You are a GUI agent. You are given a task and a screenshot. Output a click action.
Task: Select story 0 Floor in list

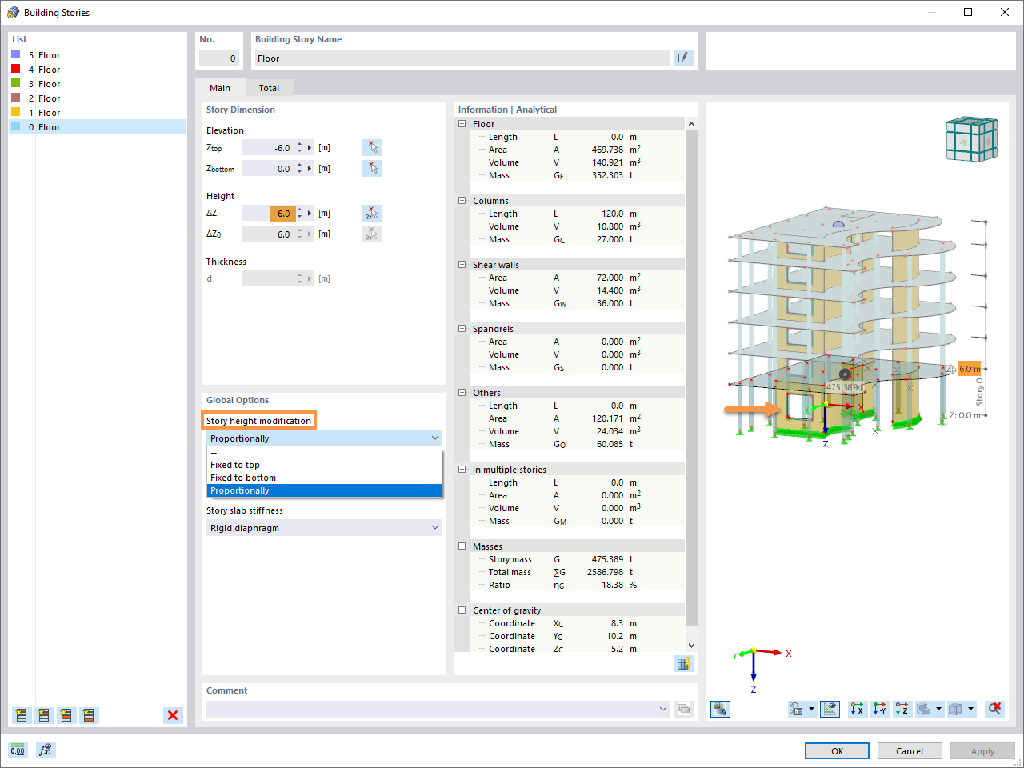(x=98, y=127)
